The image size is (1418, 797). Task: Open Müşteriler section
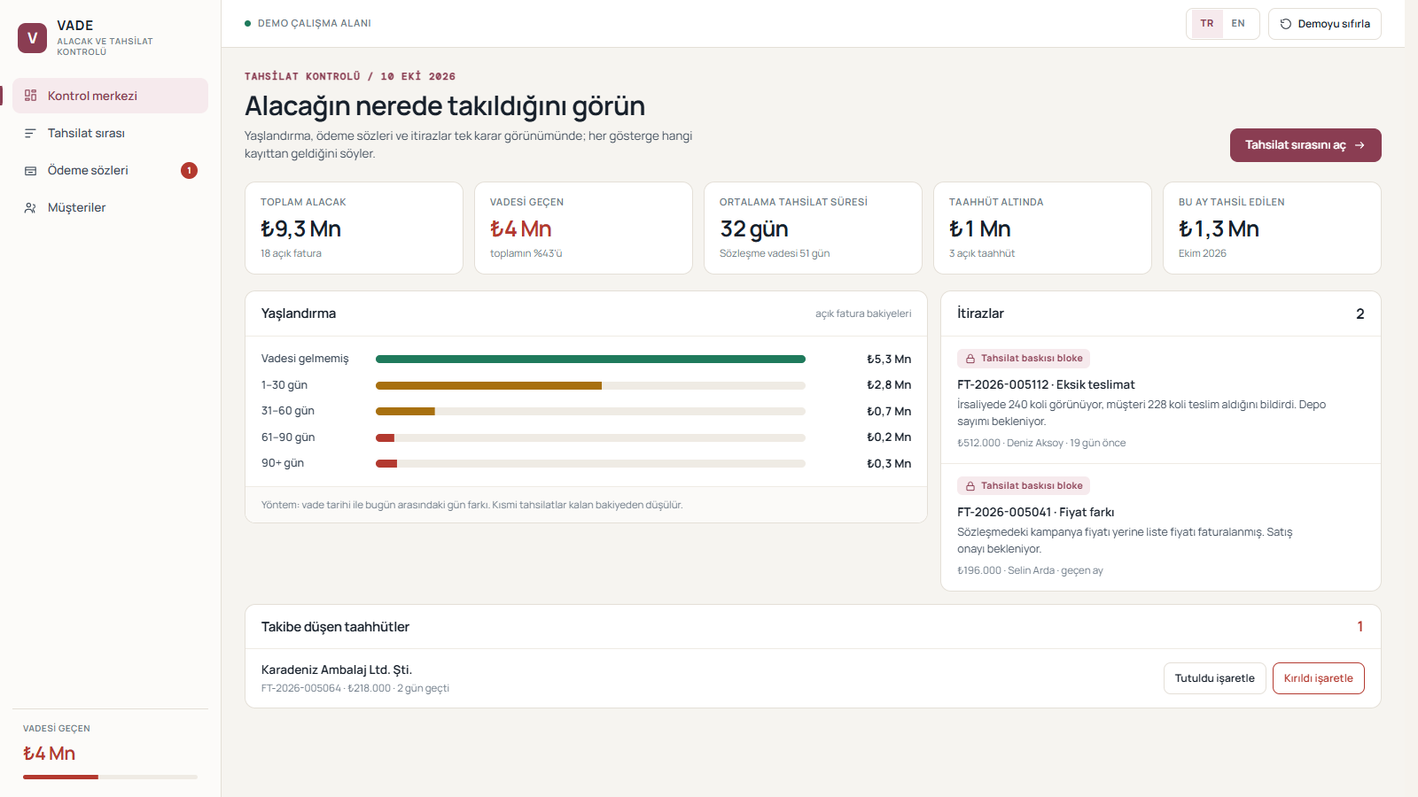pos(110,207)
